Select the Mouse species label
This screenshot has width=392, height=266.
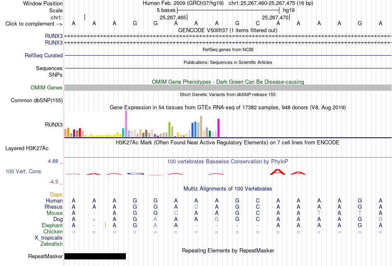(x=54, y=213)
